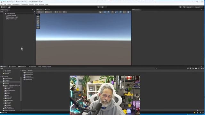Image resolution: width=205 pixels, height=115 pixels.
Task: Open the scene camera settings dropdown
Action: click(x=125, y=12)
